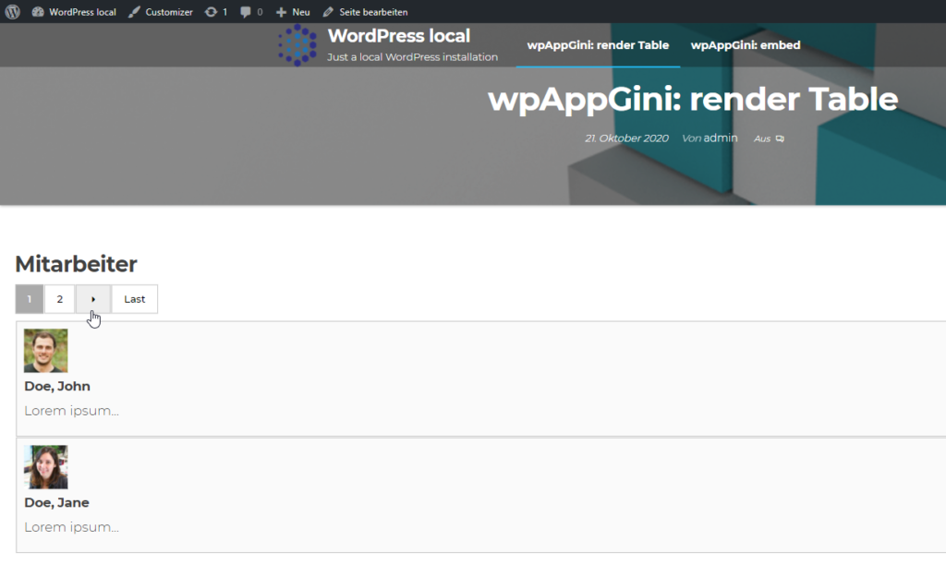This screenshot has width=946, height=576.
Task: Select the wpAppGini: embed nav item
Action: pyautogui.click(x=746, y=45)
